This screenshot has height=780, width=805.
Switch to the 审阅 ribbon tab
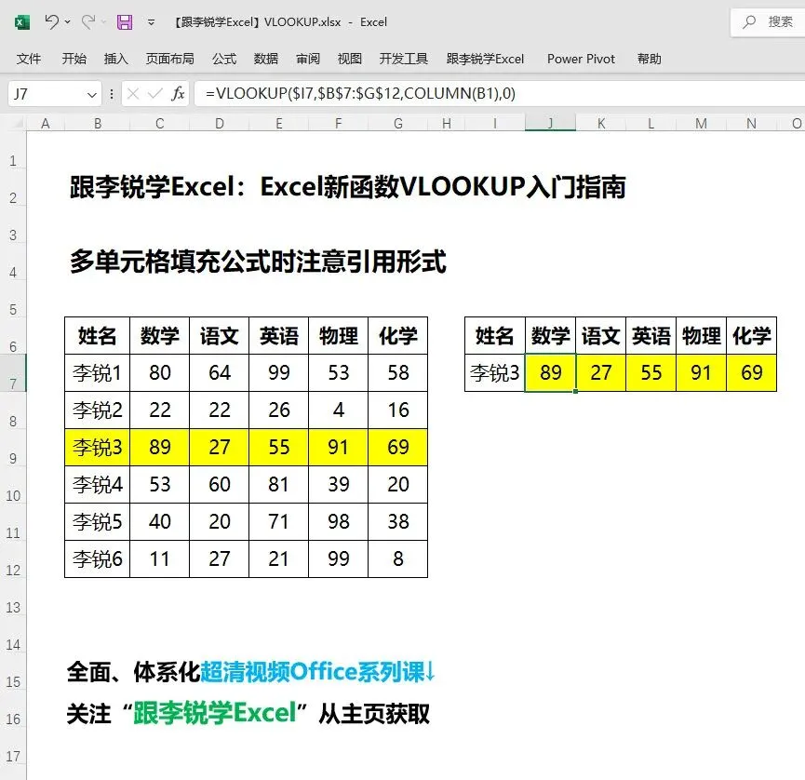[308, 59]
